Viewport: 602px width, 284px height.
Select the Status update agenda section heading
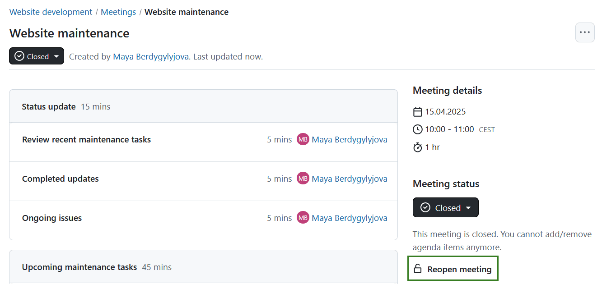49,106
